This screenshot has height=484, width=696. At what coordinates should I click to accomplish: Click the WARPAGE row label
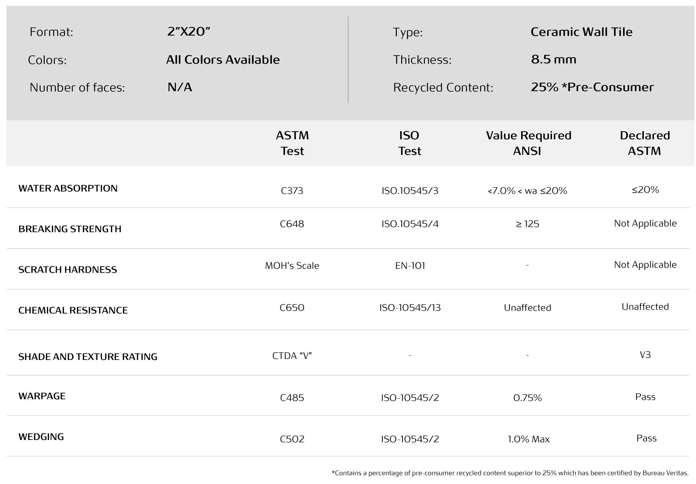click(x=42, y=396)
